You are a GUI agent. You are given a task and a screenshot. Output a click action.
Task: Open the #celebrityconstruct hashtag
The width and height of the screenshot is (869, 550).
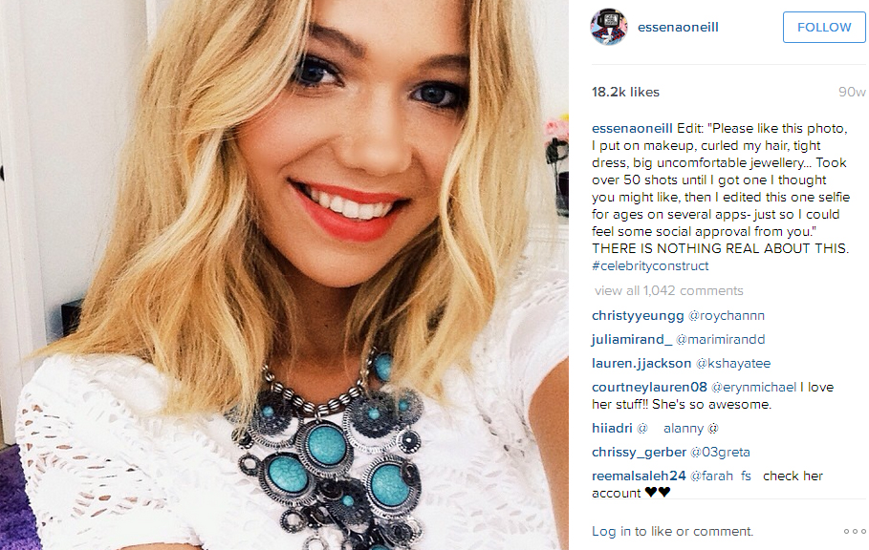coord(650,265)
